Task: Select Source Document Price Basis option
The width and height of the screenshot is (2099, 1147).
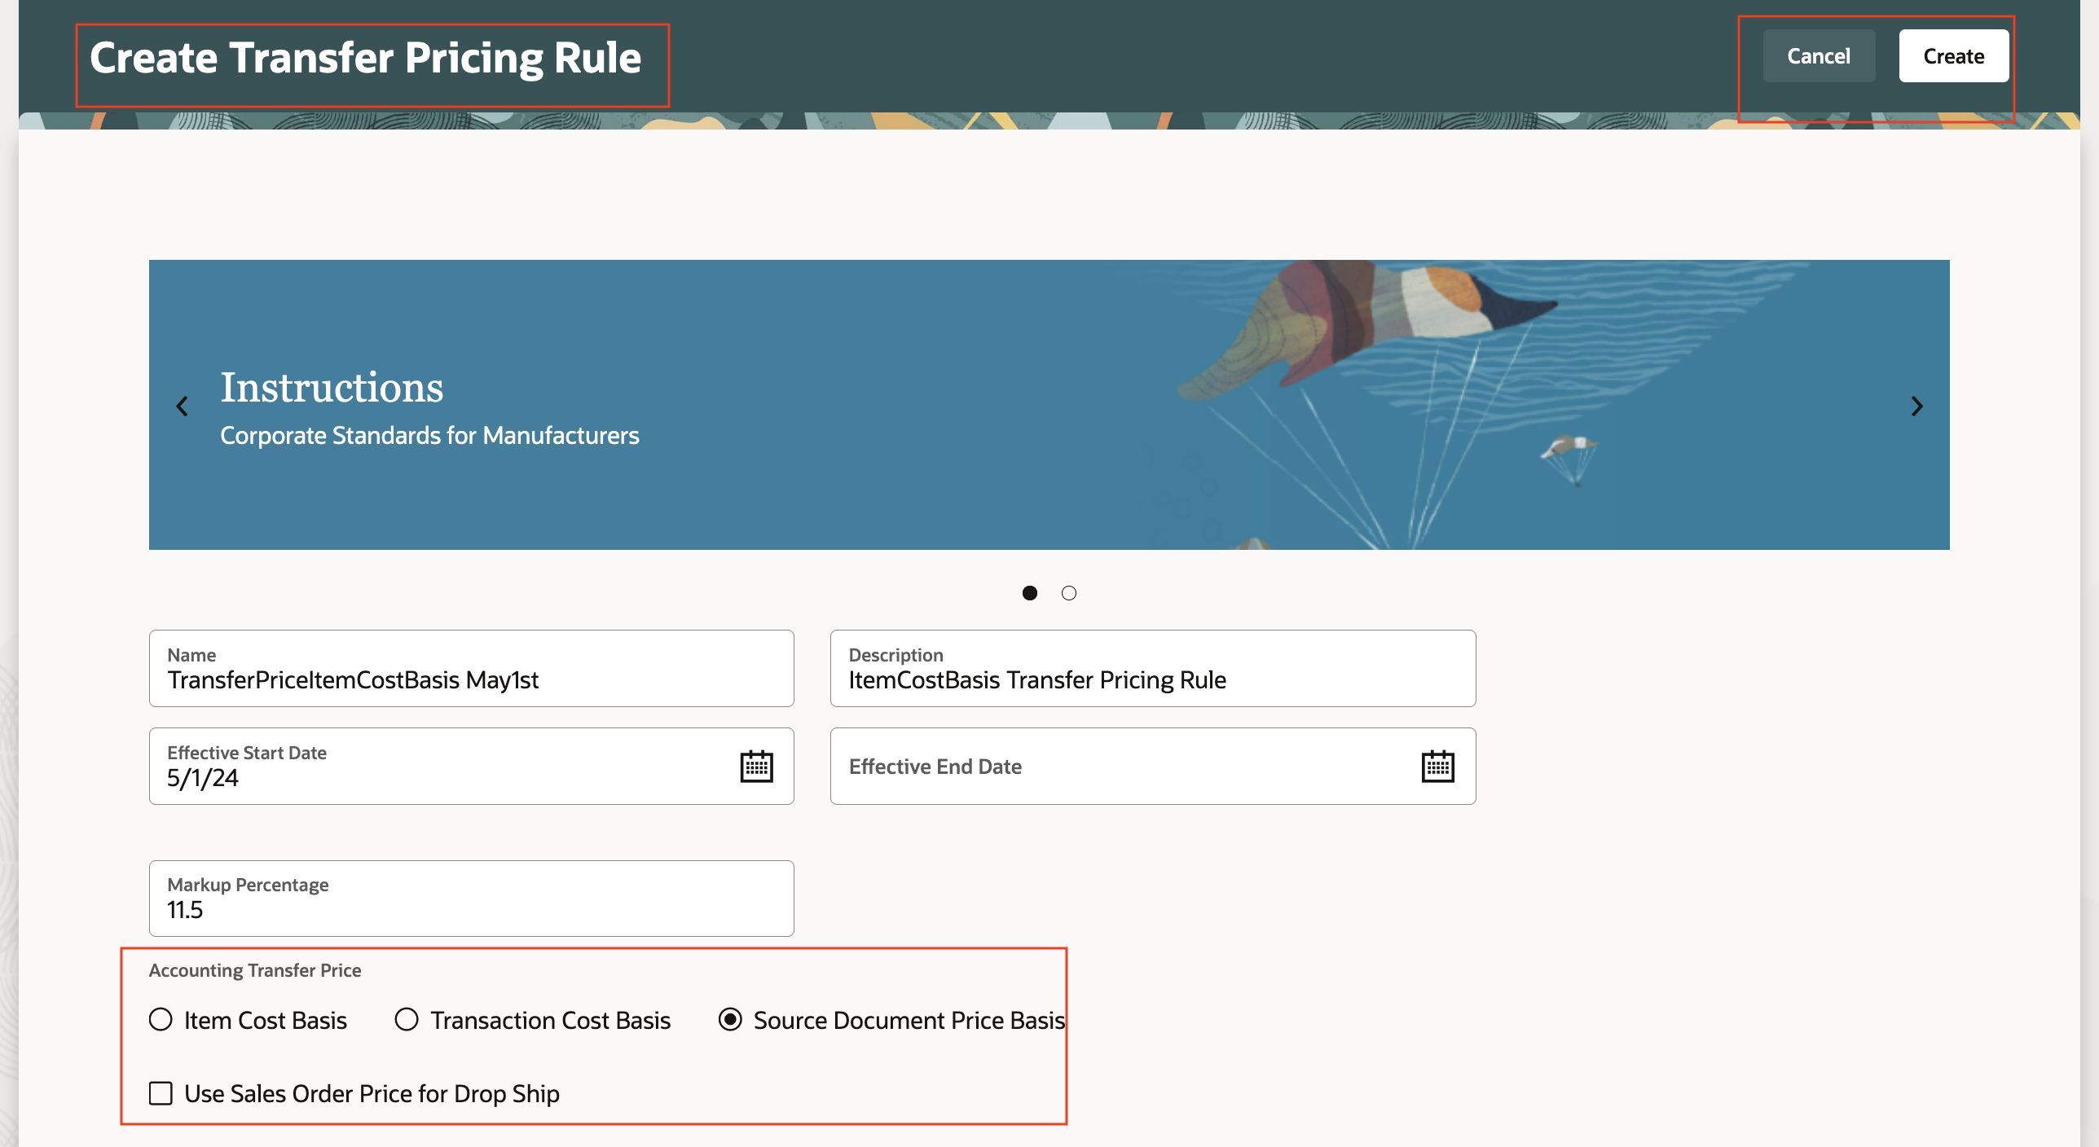Action: 730,1020
